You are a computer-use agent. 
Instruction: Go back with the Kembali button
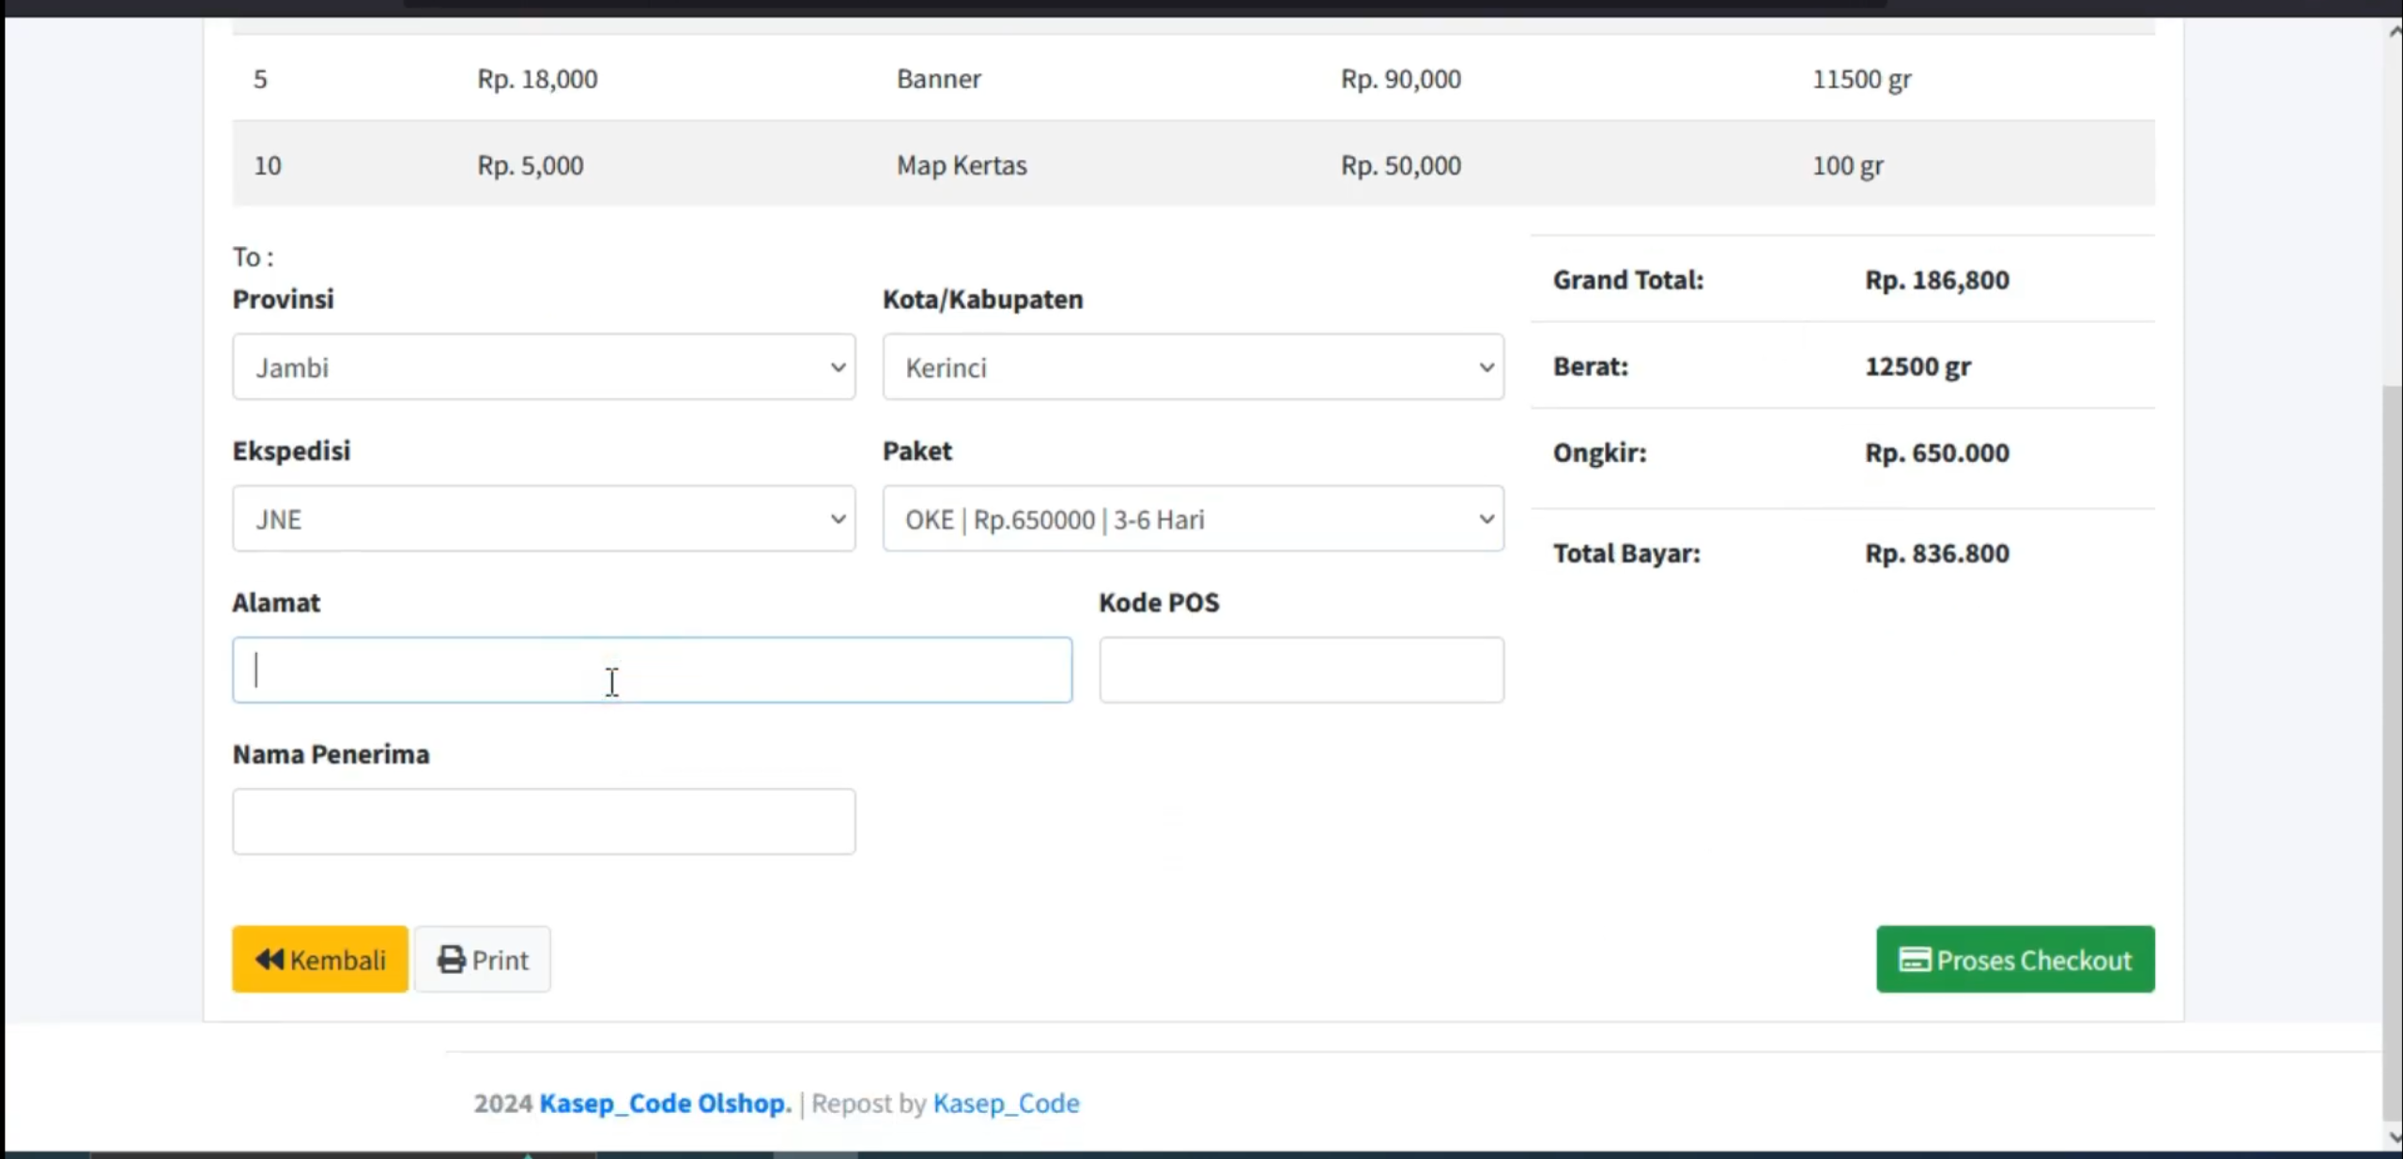[x=320, y=959]
